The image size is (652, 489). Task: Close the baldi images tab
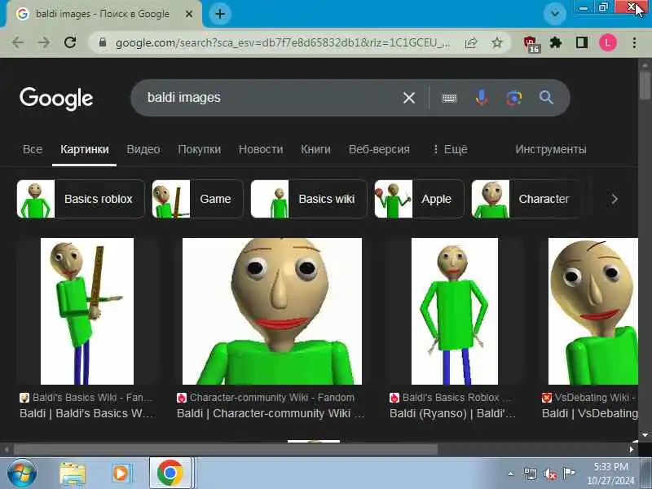click(189, 14)
